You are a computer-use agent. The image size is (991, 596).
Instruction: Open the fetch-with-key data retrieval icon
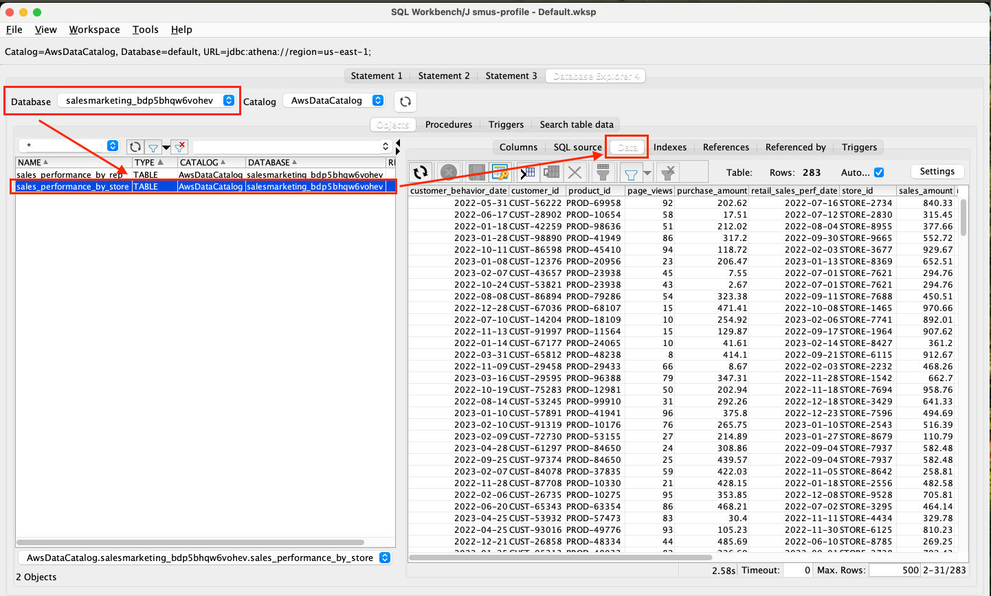point(499,172)
